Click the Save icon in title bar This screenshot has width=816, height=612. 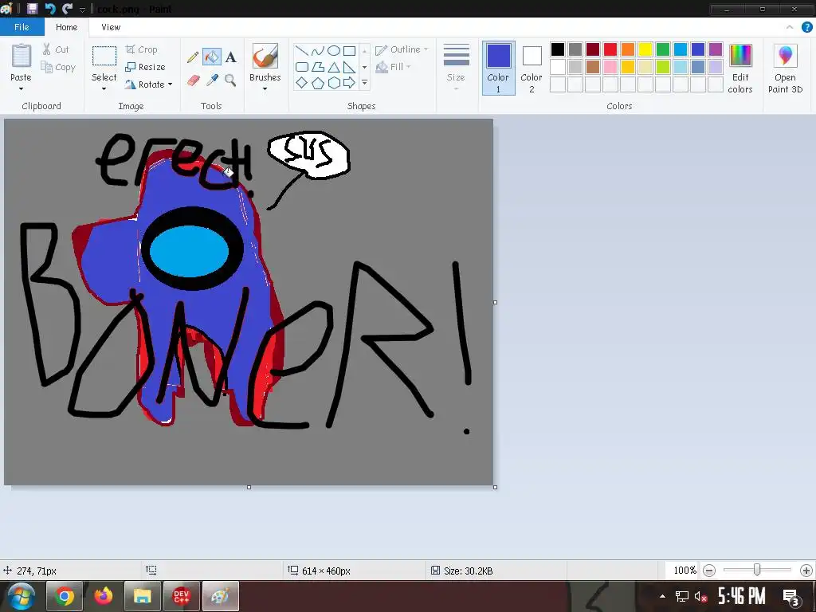[x=32, y=8]
